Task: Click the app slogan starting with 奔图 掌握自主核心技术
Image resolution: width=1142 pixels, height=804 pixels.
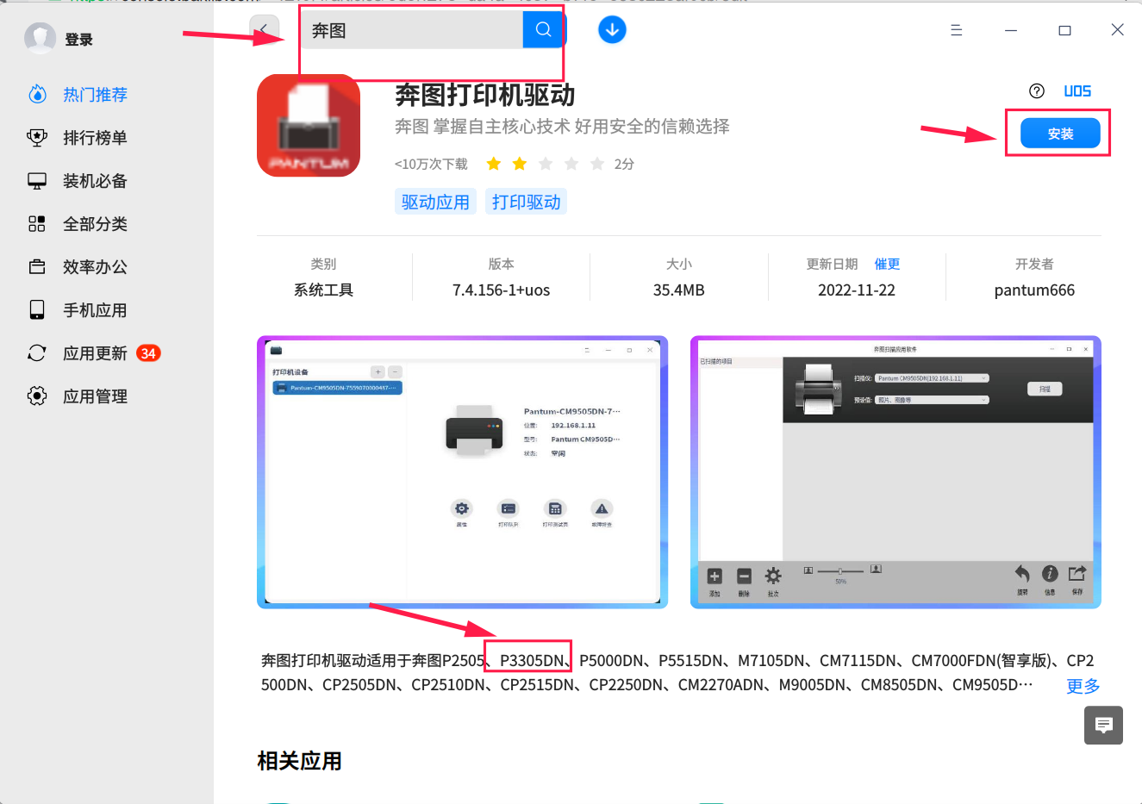Action: (x=562, y=127)
